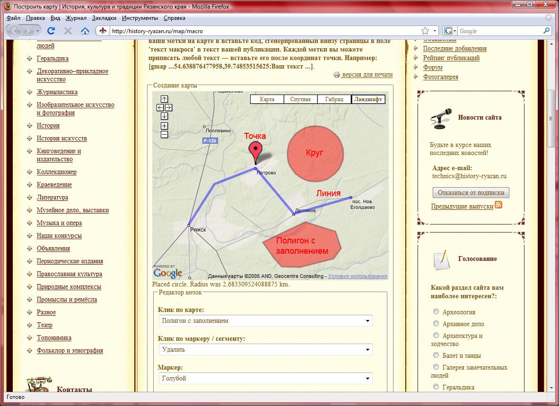Zoom out with the map minus button
This screenshot has height=406, width=559.
[x=164, y=135]
